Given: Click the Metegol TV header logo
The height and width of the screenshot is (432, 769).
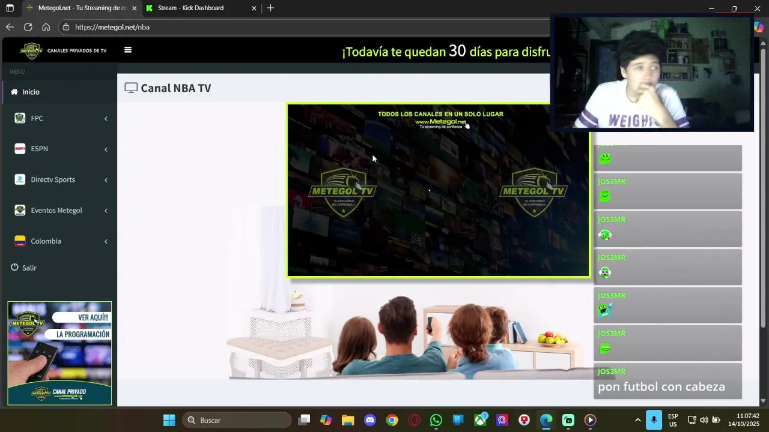Looking at the screenshot, I should coord(31,50).
